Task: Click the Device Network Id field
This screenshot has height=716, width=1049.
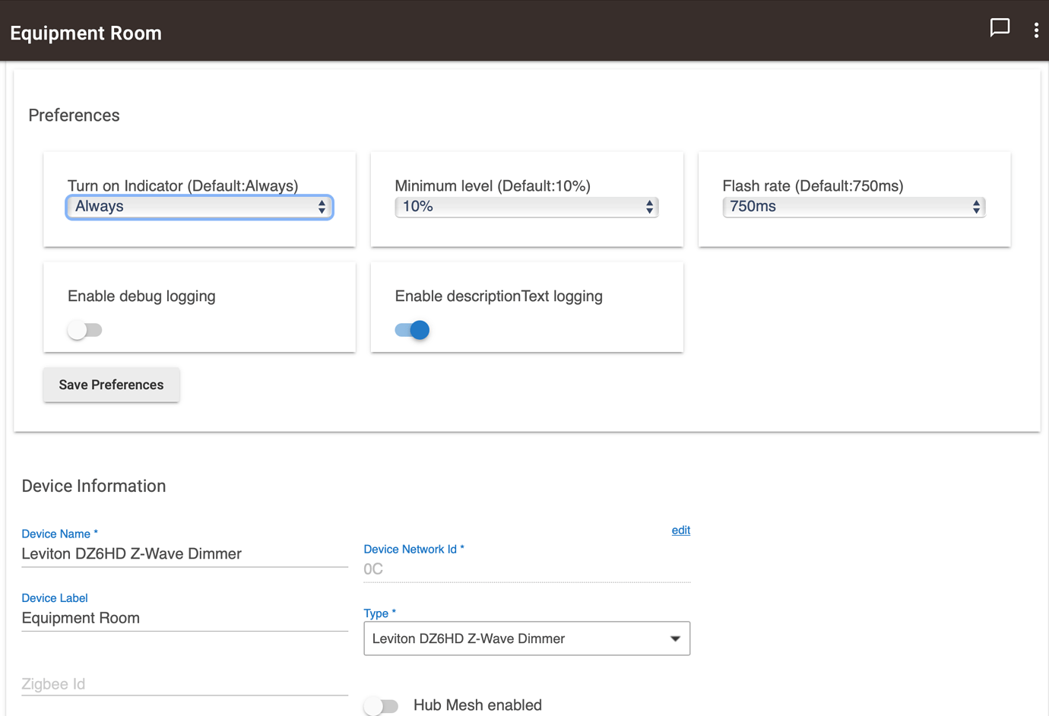Action: 524,569
